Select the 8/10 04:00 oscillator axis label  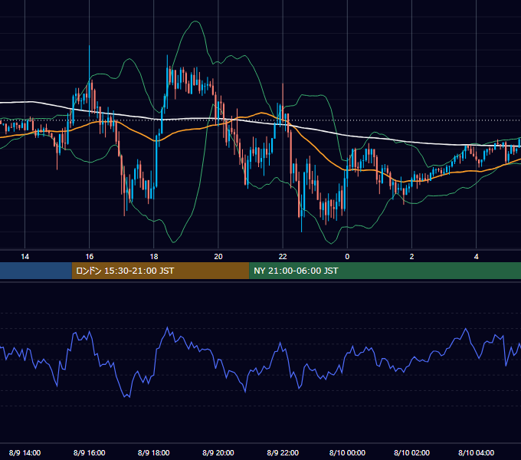click(x=476, y=452)
